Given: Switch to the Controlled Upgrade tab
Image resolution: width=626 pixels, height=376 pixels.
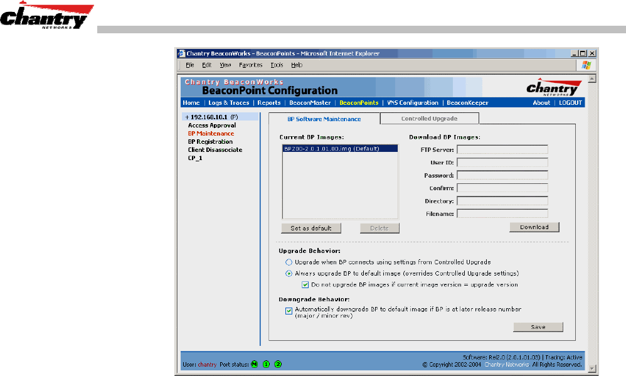Looking at the screenshot, I should (x=429, y=119).
